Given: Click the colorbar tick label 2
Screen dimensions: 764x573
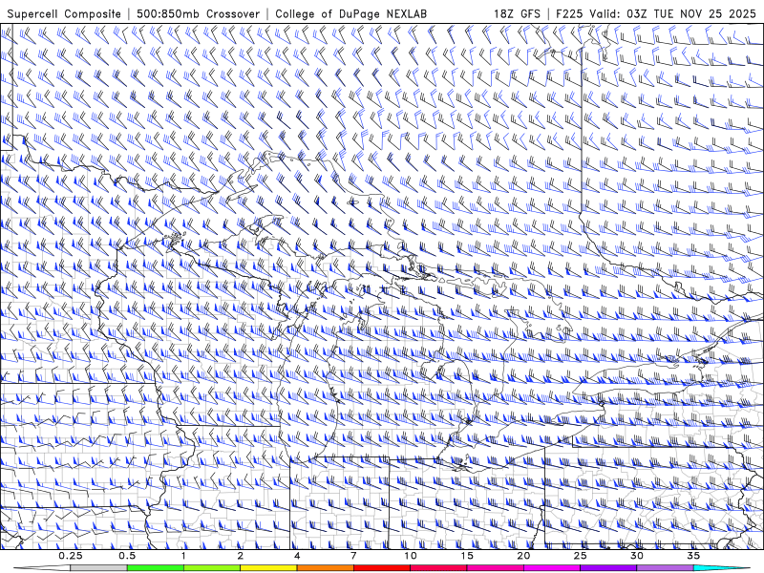Looking at the screenshot, I should click(x=241, y=556).
